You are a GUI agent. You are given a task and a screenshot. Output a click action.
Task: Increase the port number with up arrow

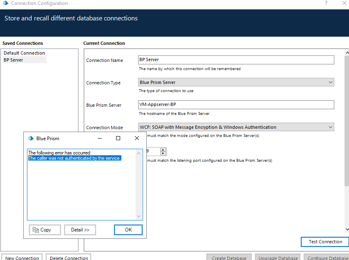click(x=163, y=150)
